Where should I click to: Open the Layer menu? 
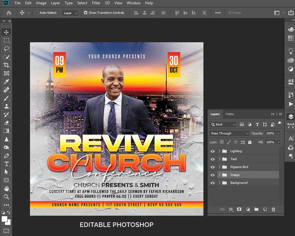coord(55,3)
